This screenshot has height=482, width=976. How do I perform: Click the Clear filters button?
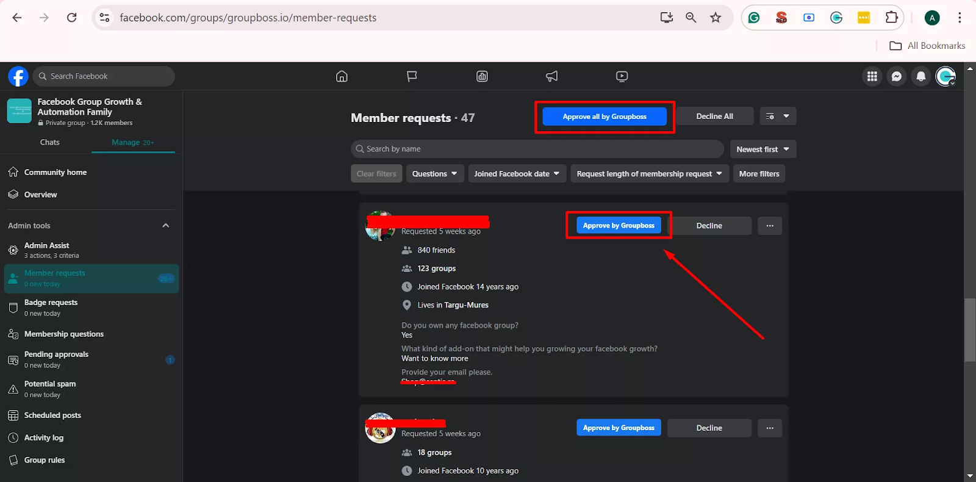click(x=376, y=174)
